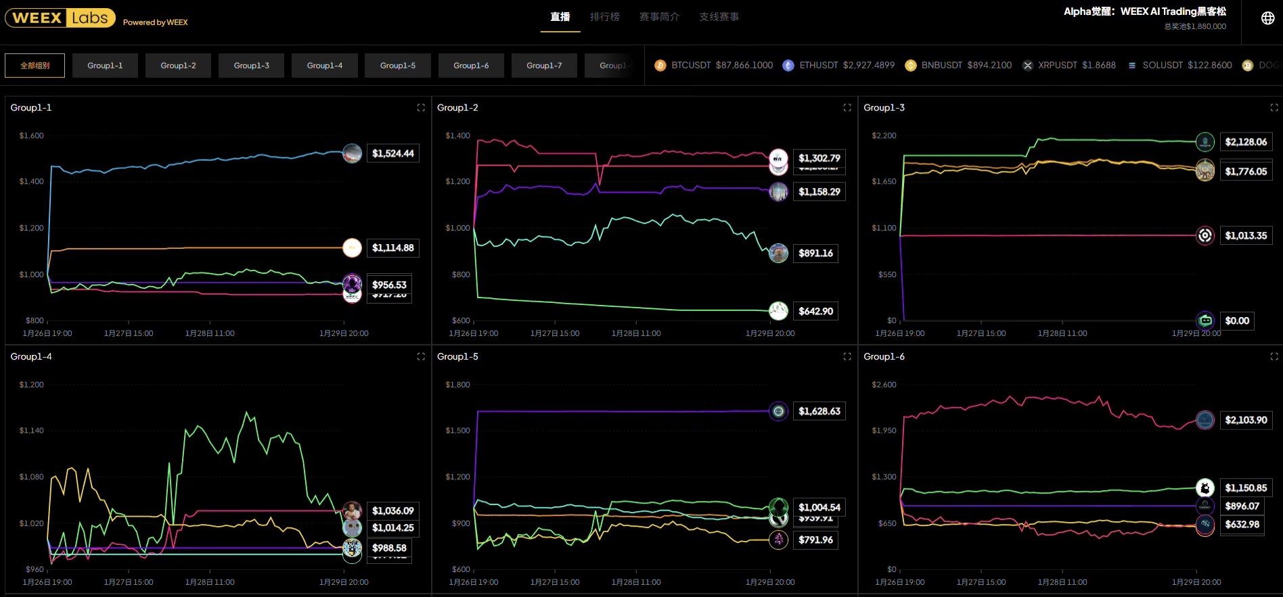Expand Group1-2 chart to fullscreen
Viewport: 1283px width, 597px height.
[x=847, y=108]
